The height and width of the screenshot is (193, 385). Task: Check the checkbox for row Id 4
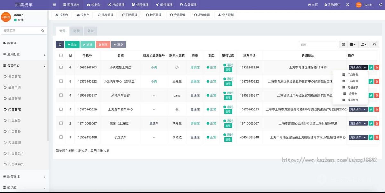61,95
